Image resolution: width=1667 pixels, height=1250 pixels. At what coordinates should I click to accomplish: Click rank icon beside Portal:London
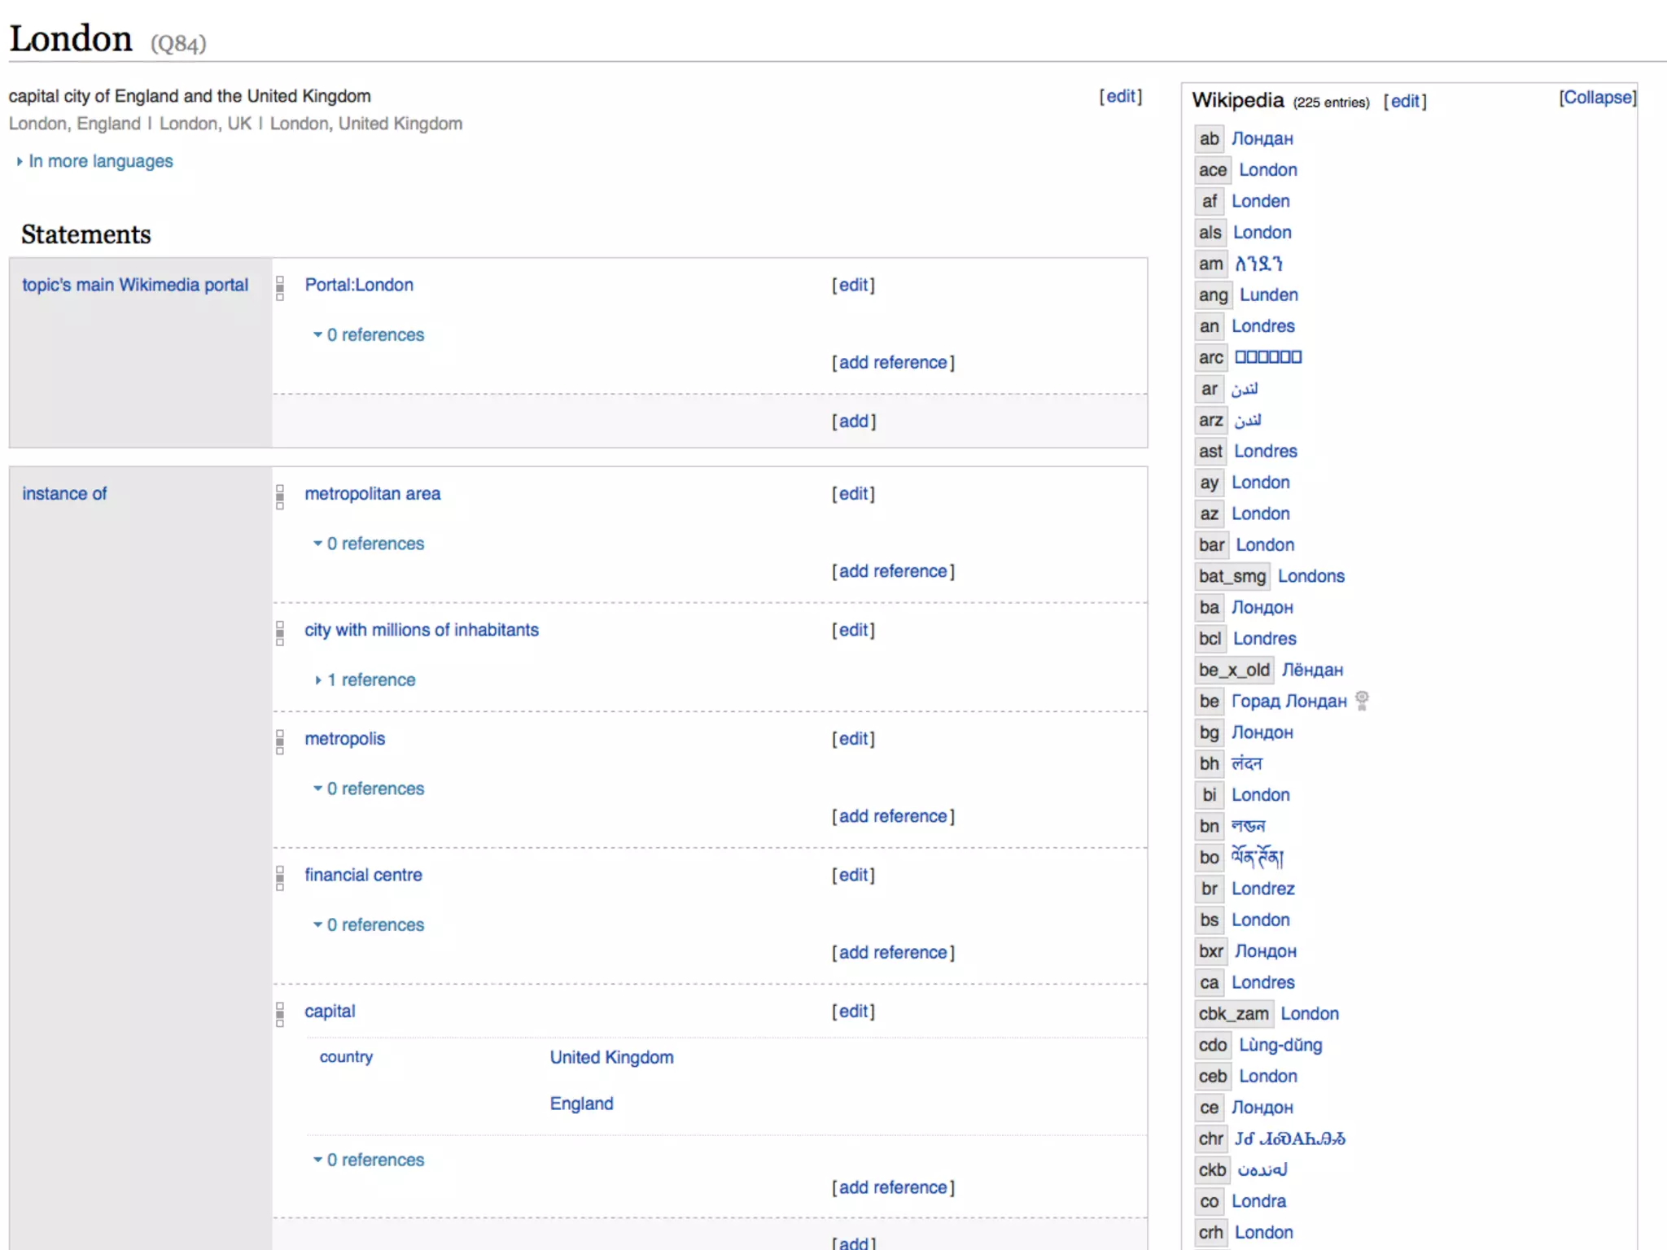(280, 288)
